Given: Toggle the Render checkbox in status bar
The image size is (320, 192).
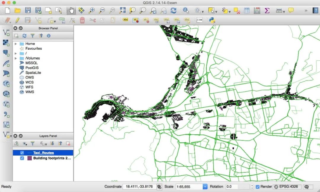Looking at the screenshot, I should 257,186.
